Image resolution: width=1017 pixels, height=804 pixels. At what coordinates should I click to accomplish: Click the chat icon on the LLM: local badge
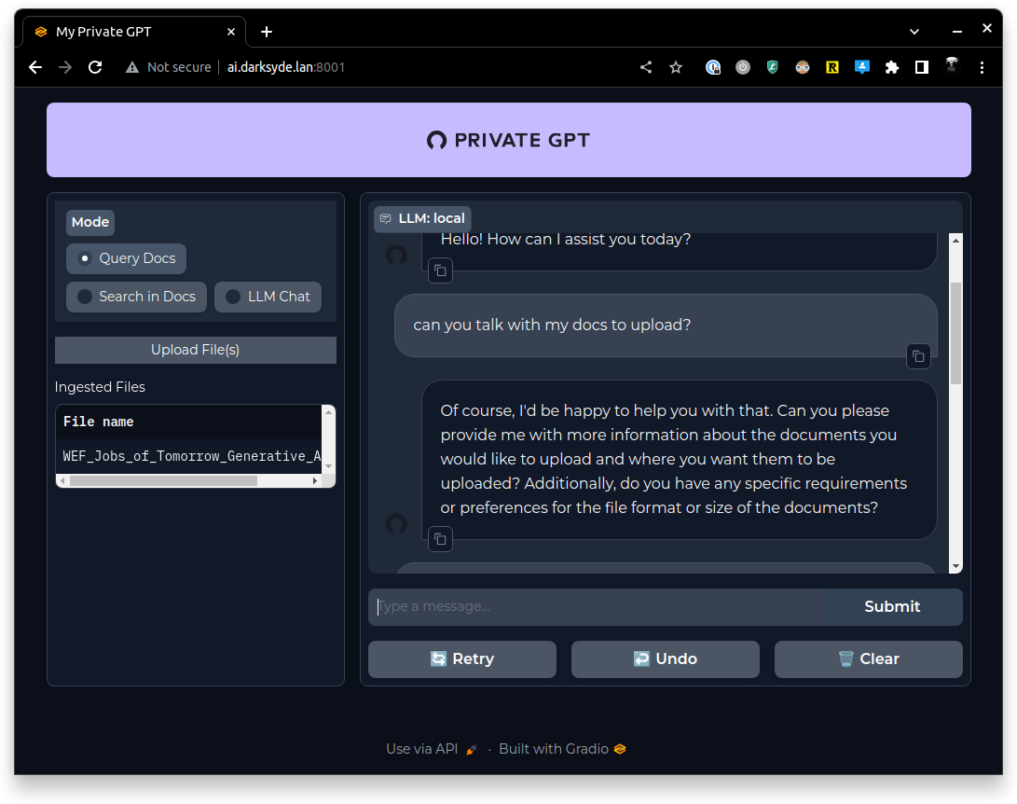[385, 218]
